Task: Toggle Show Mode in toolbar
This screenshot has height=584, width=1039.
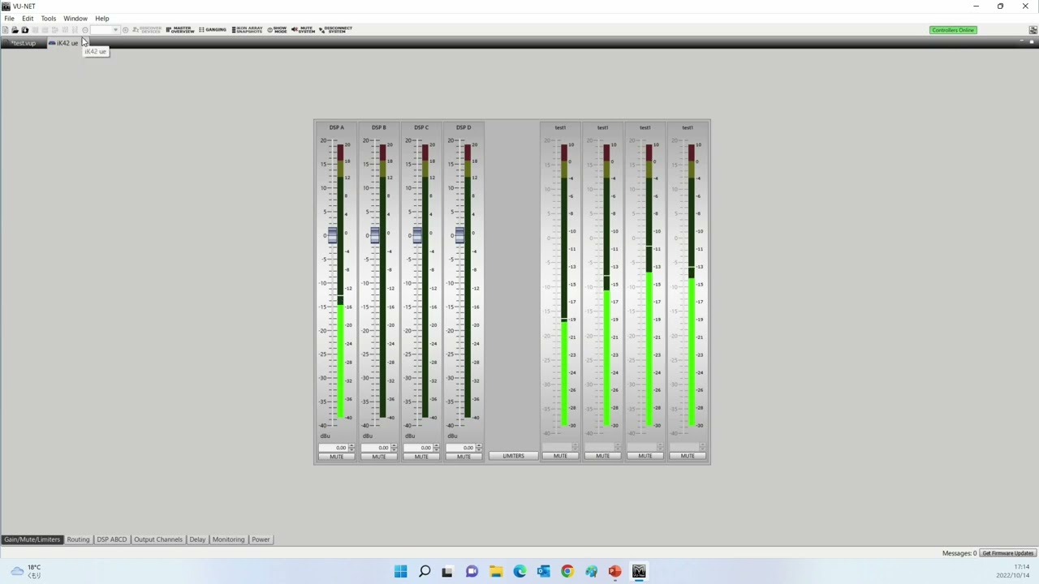Action: pyautogui.click(x=278, y=30)
